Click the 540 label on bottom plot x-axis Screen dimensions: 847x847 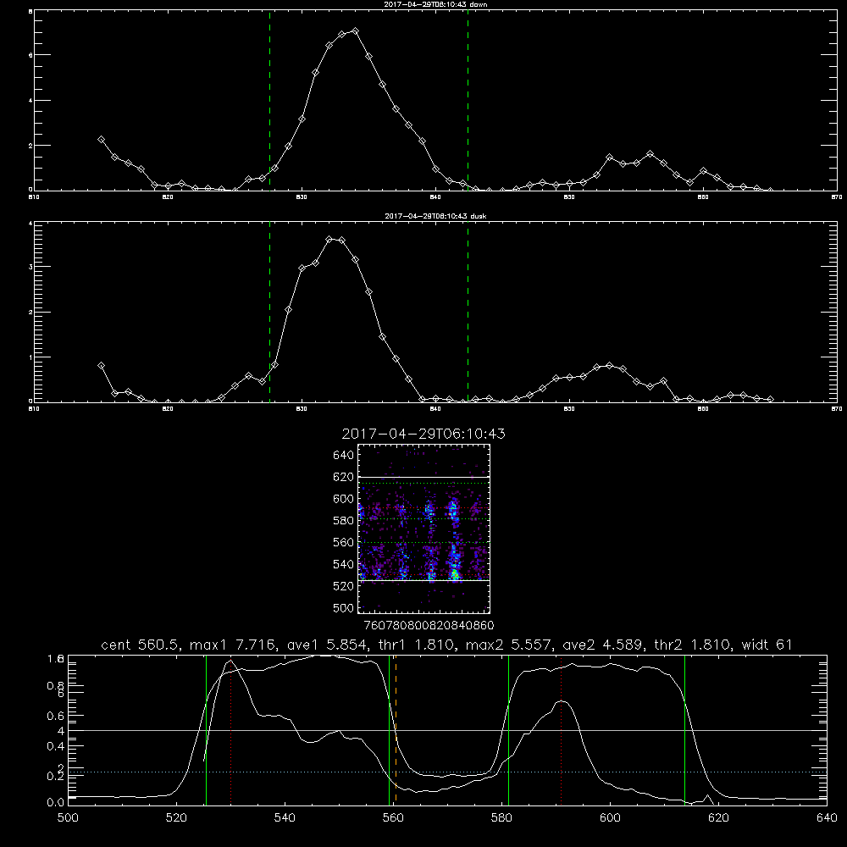(x=285, y=818)
